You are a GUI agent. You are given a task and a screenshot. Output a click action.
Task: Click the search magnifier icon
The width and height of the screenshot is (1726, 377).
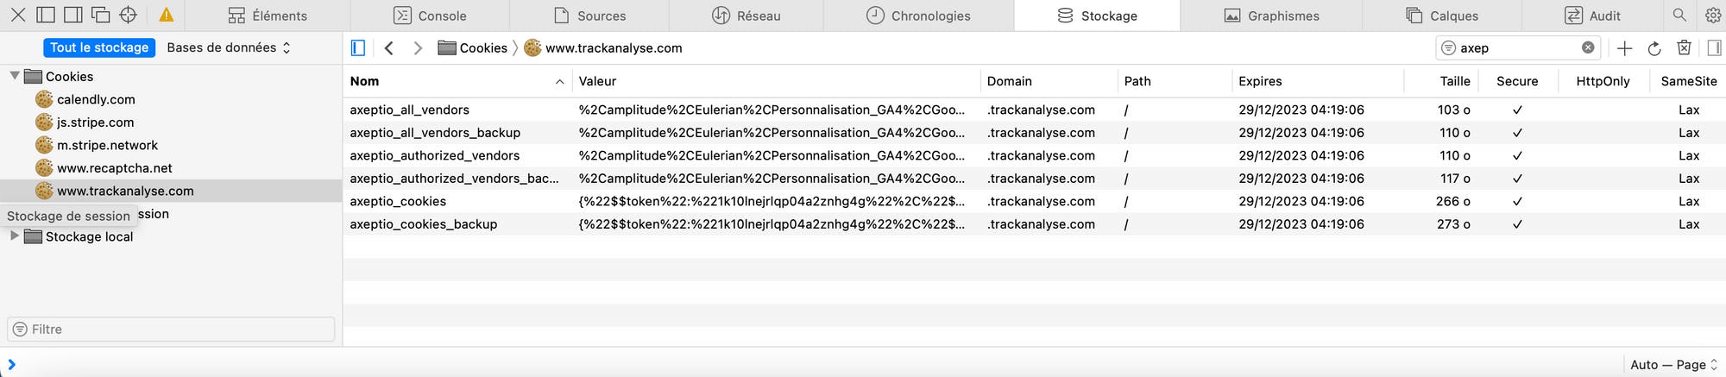click(x=1679, y=15)
